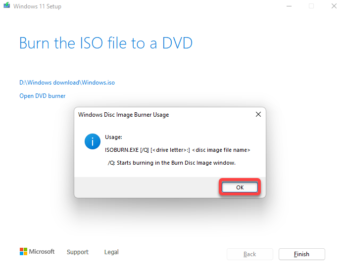Click the OK button in the dialog
This screenshot has width=344, height=270.
tap(240, 187)
